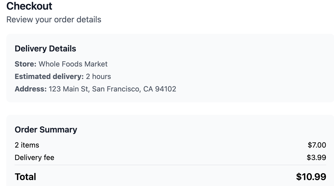Select the Whole Foods Market store name
The image size is (334, 186).
[73, 64]
